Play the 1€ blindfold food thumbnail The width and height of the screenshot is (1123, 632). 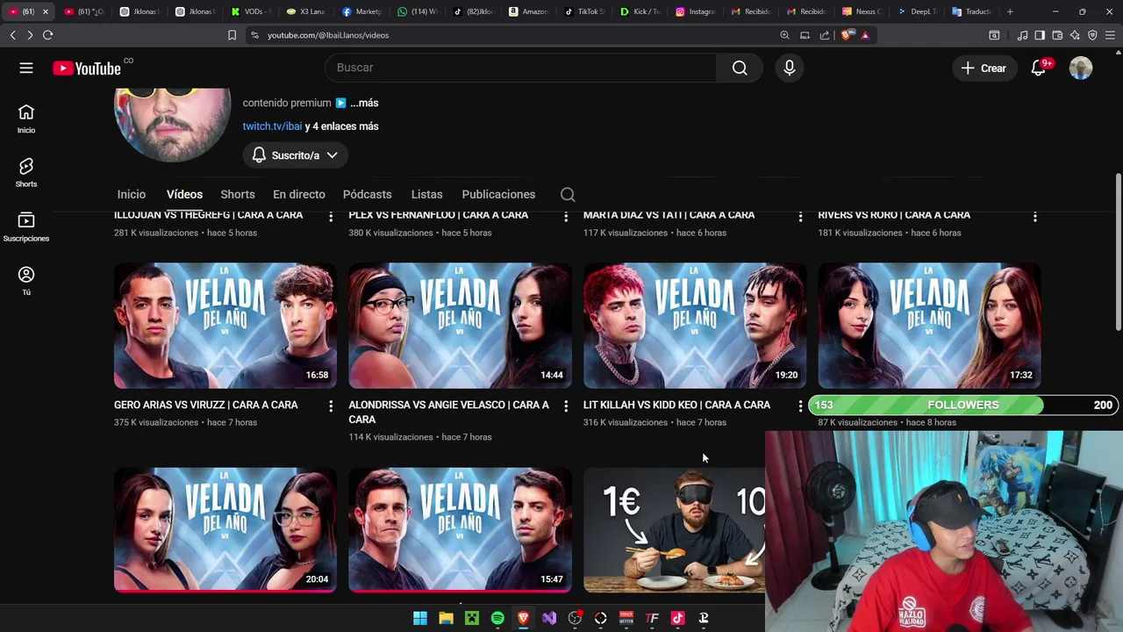click(674, 529)
